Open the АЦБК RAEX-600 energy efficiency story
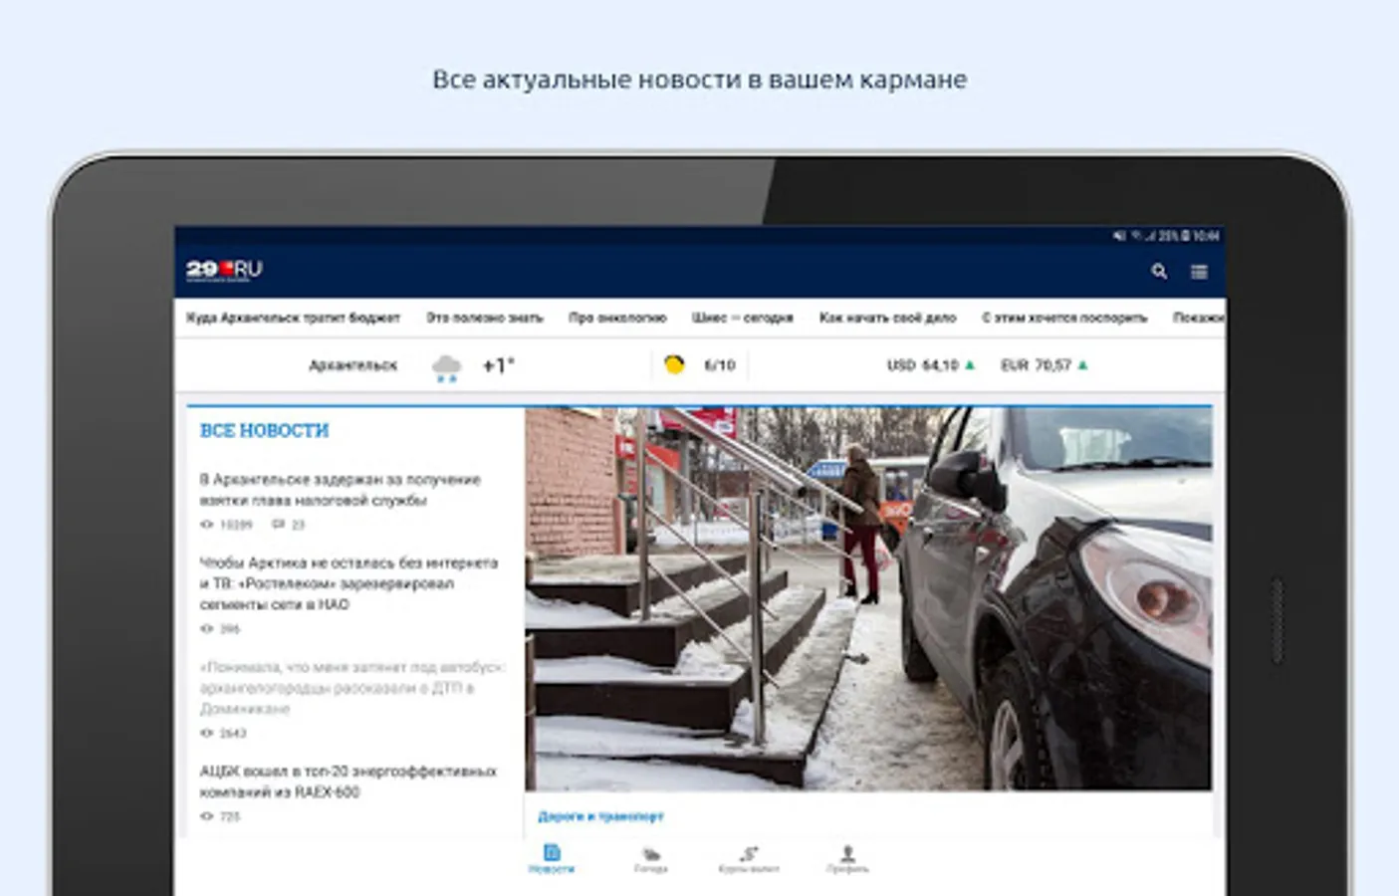The height and width of the screenshot is (896, 1399). coord(348,782)
